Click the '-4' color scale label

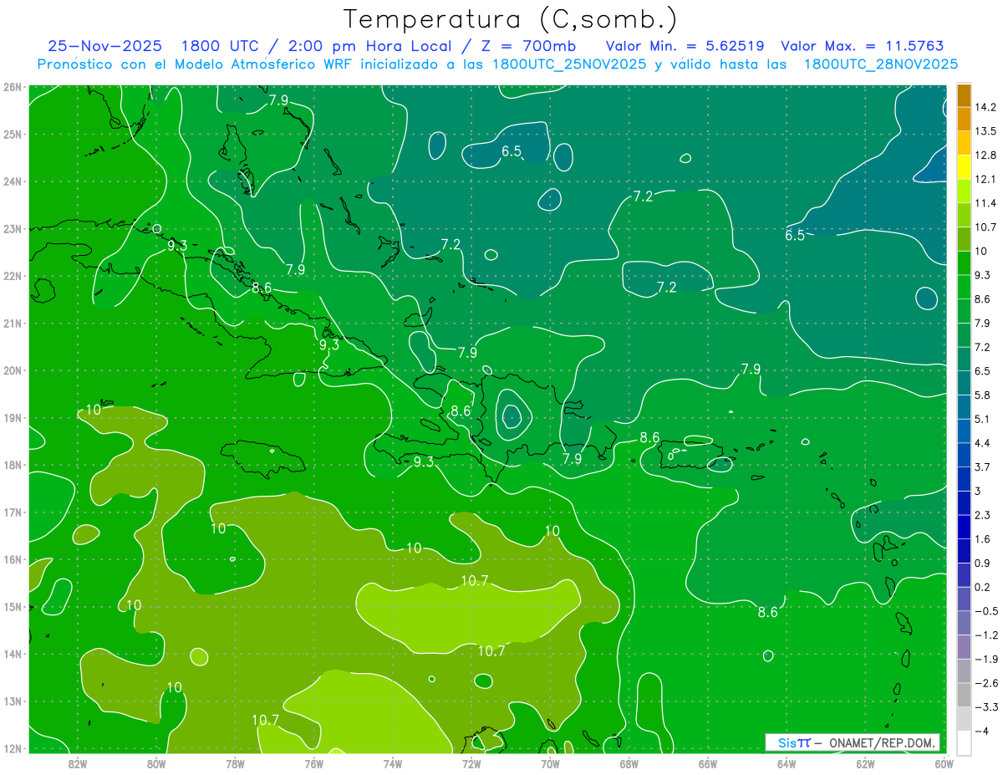(x=982, y=731)
